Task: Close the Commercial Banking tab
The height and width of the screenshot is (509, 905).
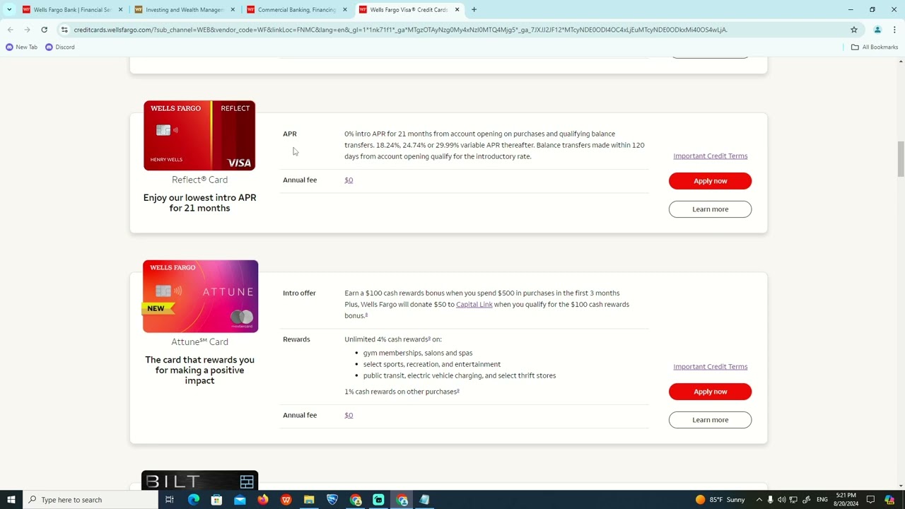Action: (345, 10)
